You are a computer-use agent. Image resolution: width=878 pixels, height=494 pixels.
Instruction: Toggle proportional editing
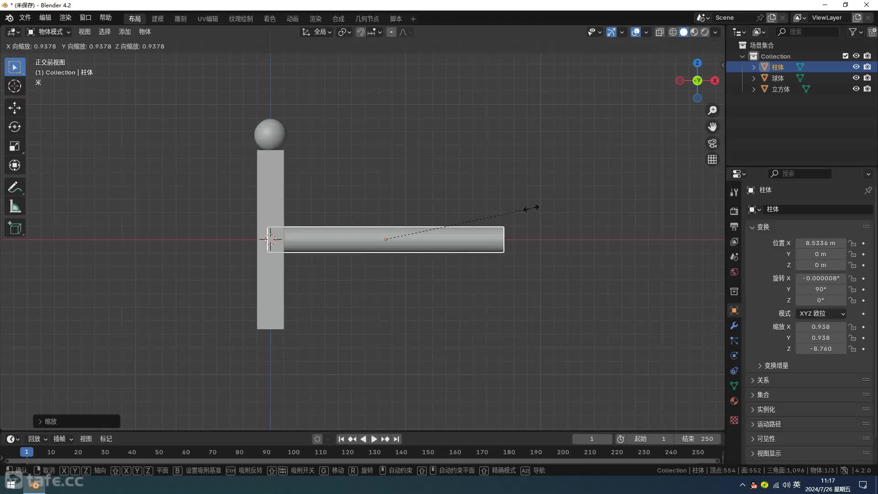click(391, 32)
